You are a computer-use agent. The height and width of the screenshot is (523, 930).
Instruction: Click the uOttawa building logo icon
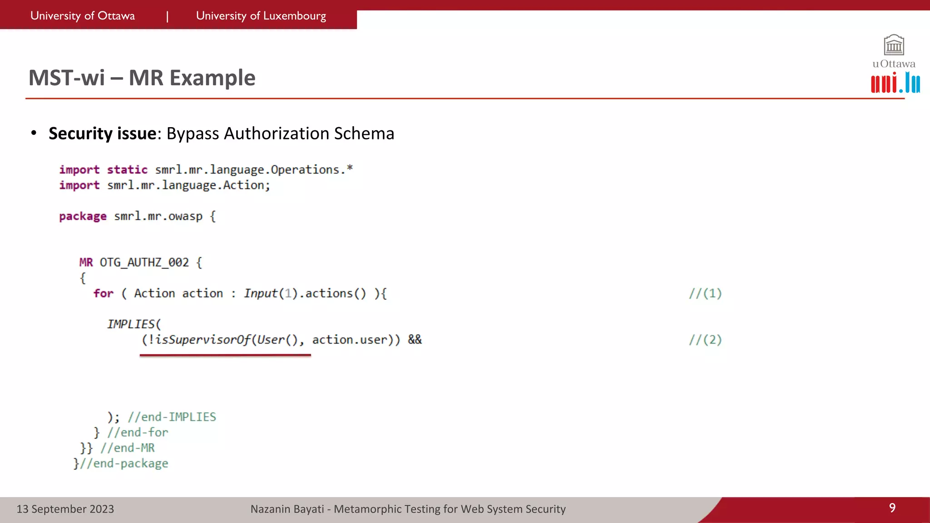[x=894, y=45]
